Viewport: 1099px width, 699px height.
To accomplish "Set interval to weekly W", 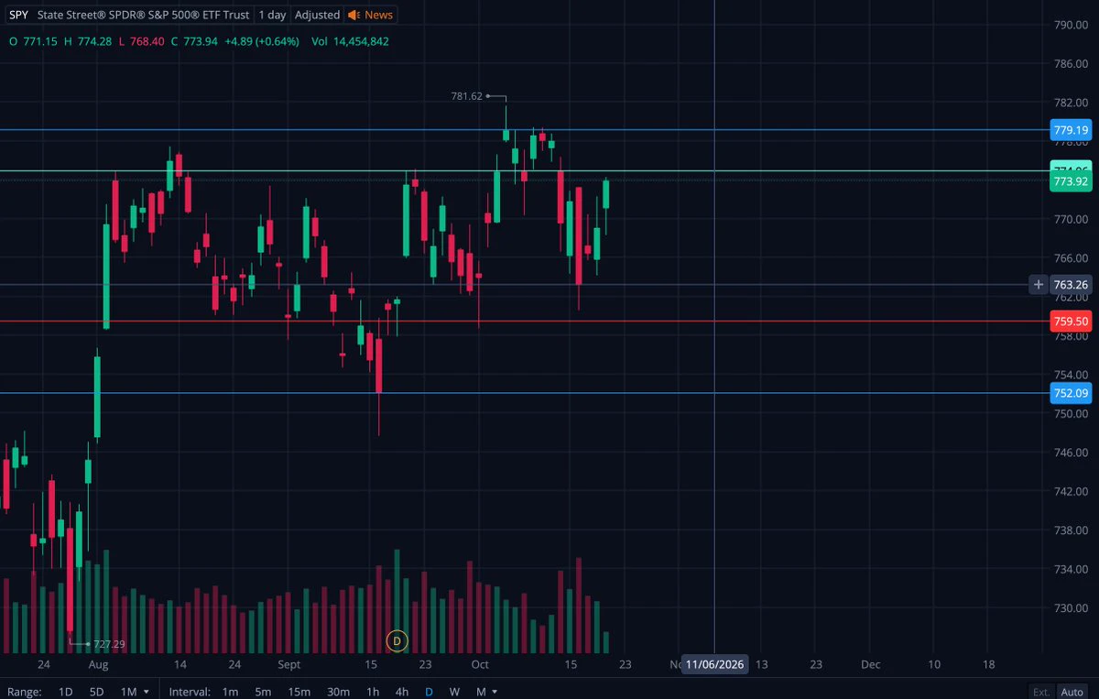I will 454,692.
